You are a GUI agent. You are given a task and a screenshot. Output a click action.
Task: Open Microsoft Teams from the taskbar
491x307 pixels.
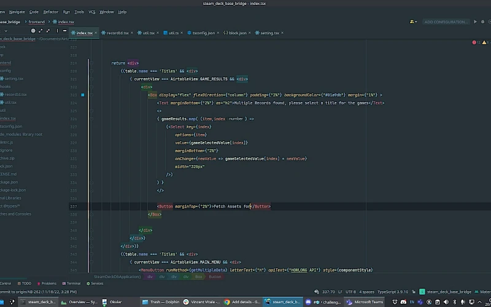tap(365, 302)
